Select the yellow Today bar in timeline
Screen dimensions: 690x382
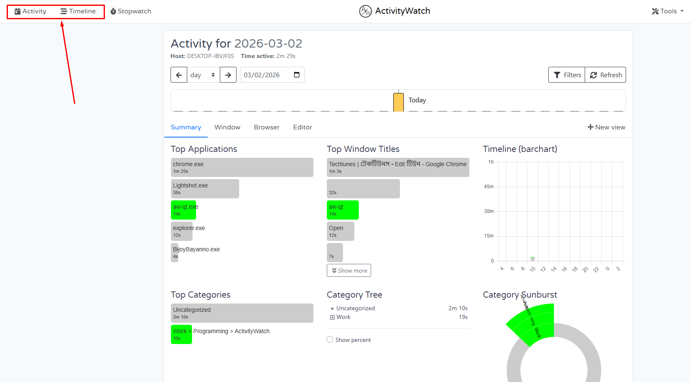click(398, 102)
